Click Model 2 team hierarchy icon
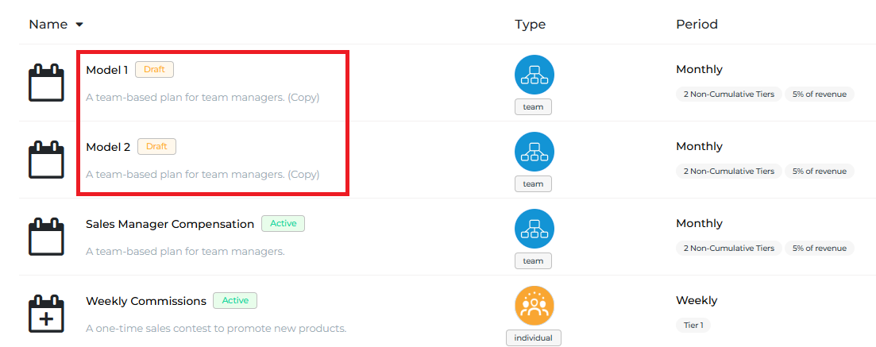876x347 pixels. [534, 152]
